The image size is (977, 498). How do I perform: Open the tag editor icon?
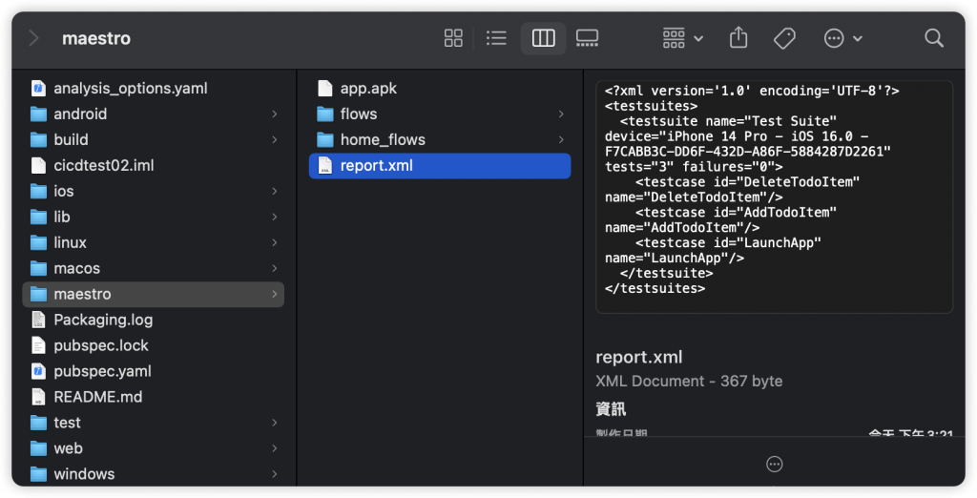coord(784,38)
